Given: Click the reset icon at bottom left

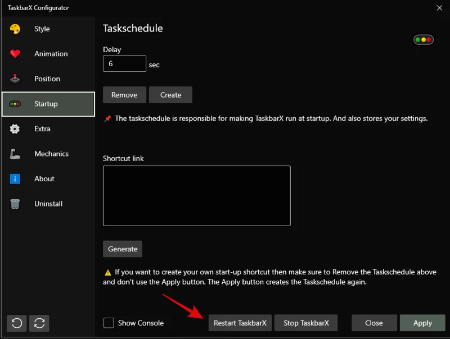Looking at the screenshot, I should (x=16, y=323).
